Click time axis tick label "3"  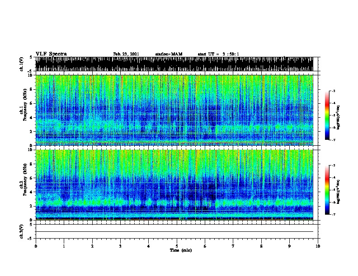[x=120, y=246]
